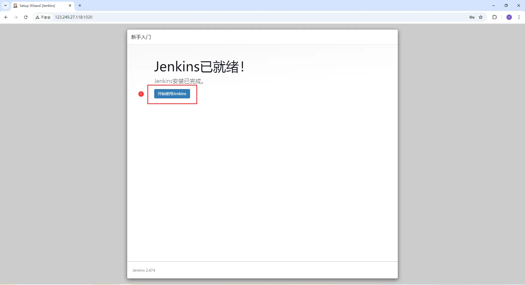
Task: Reload the Jenkins setup page
Action: coord(26,17)
